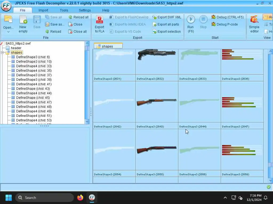Click the Open folder icon
The height and width of the screenshot is (204, 273).
(8, 19)
